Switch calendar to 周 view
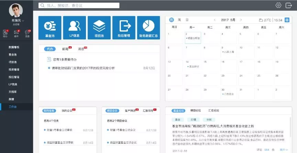 (179, 20)
